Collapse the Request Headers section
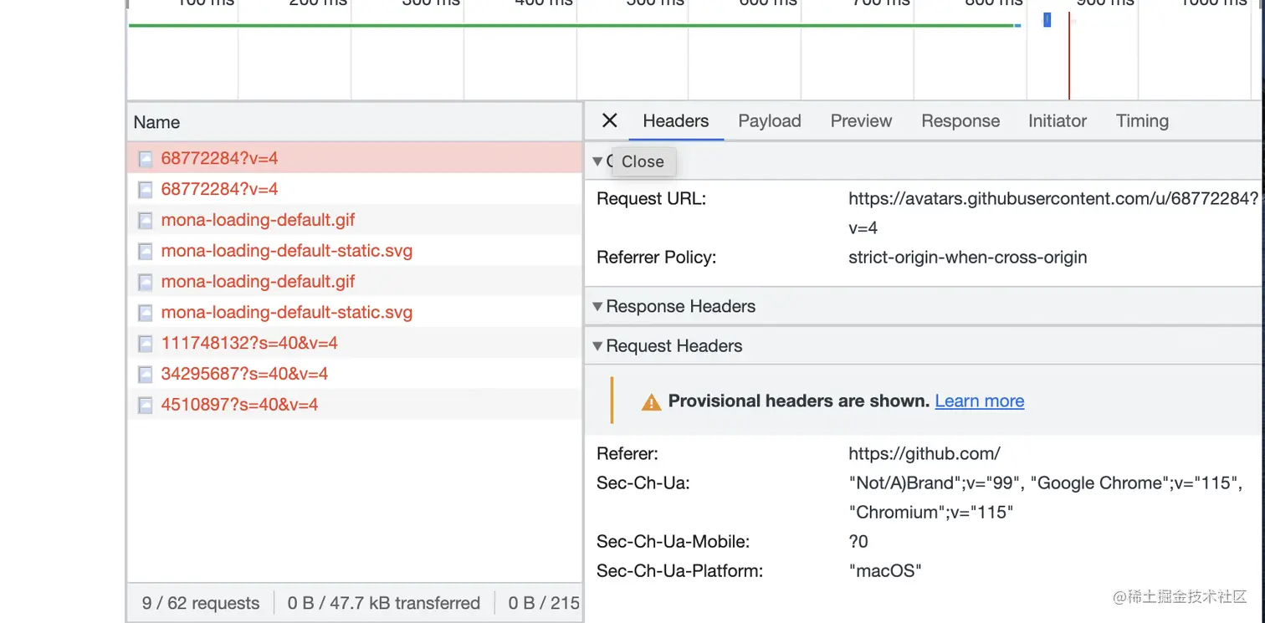The width and height of the screenshot is (1265, 623). (597, 346)
